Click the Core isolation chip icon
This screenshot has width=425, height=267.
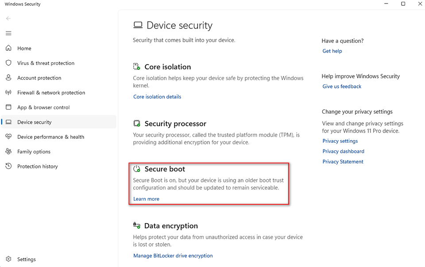(x=137, y=67)
